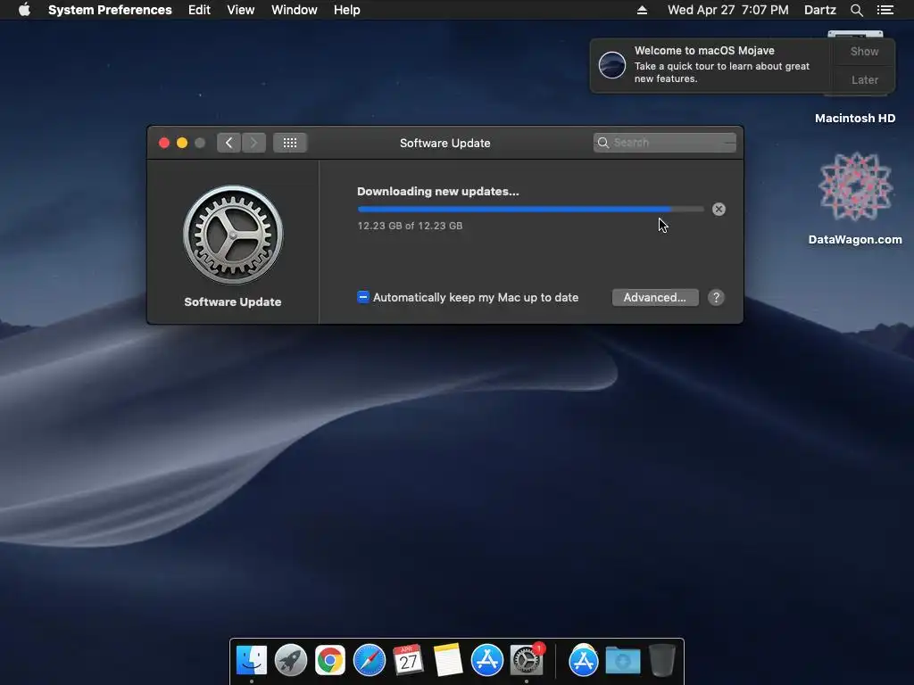Open System Preferences with the badge in Dock
914x685 pixels.
(527, 660)
